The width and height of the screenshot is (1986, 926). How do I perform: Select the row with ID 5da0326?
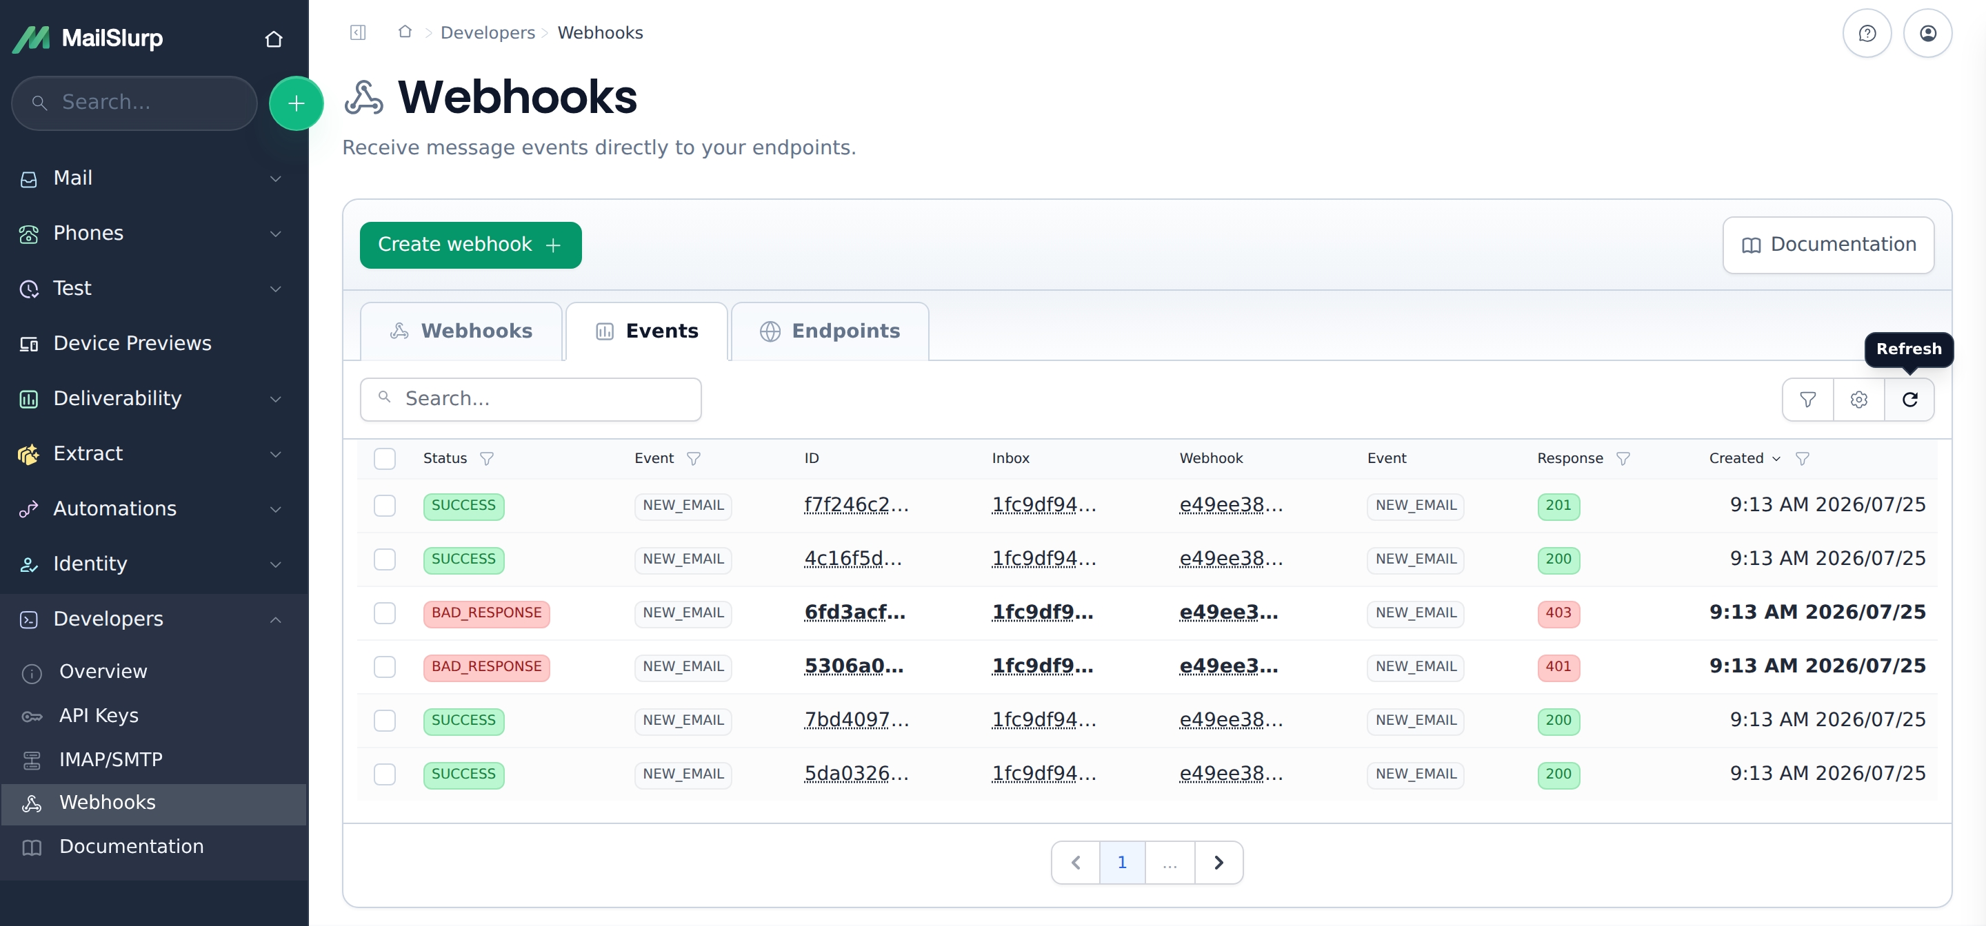click(x=384, y=774)
